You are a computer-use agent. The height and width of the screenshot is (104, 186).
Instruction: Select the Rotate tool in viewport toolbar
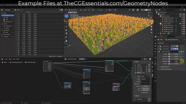(67, 27)
